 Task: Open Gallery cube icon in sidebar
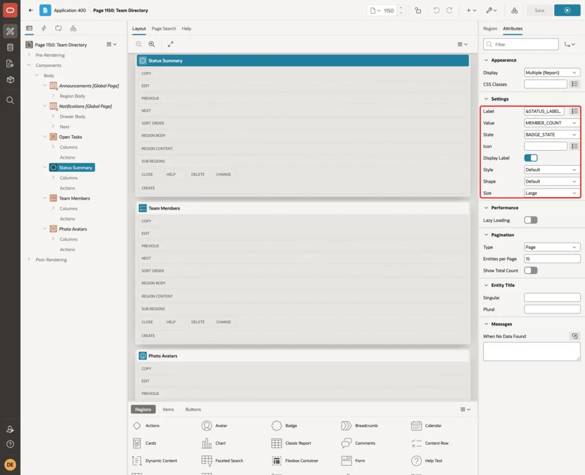pyautogui.click(x=10, y=79)
